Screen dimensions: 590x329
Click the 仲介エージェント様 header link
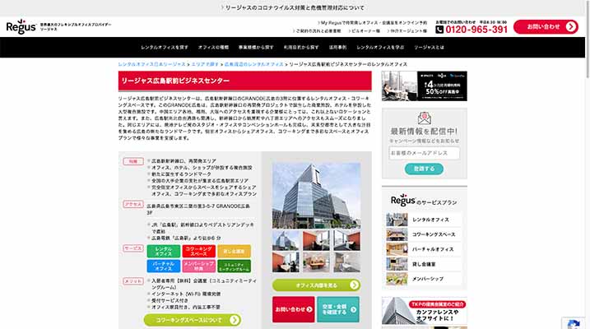(x=407, y=31)
